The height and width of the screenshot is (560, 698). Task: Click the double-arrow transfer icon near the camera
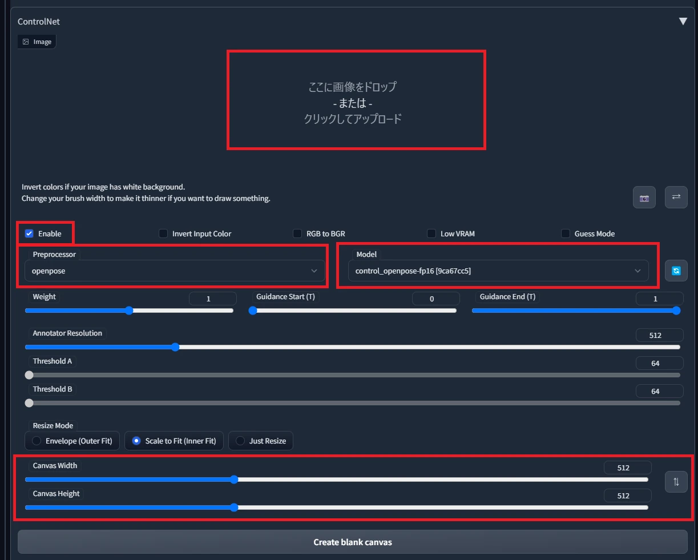tap(676, 197)
